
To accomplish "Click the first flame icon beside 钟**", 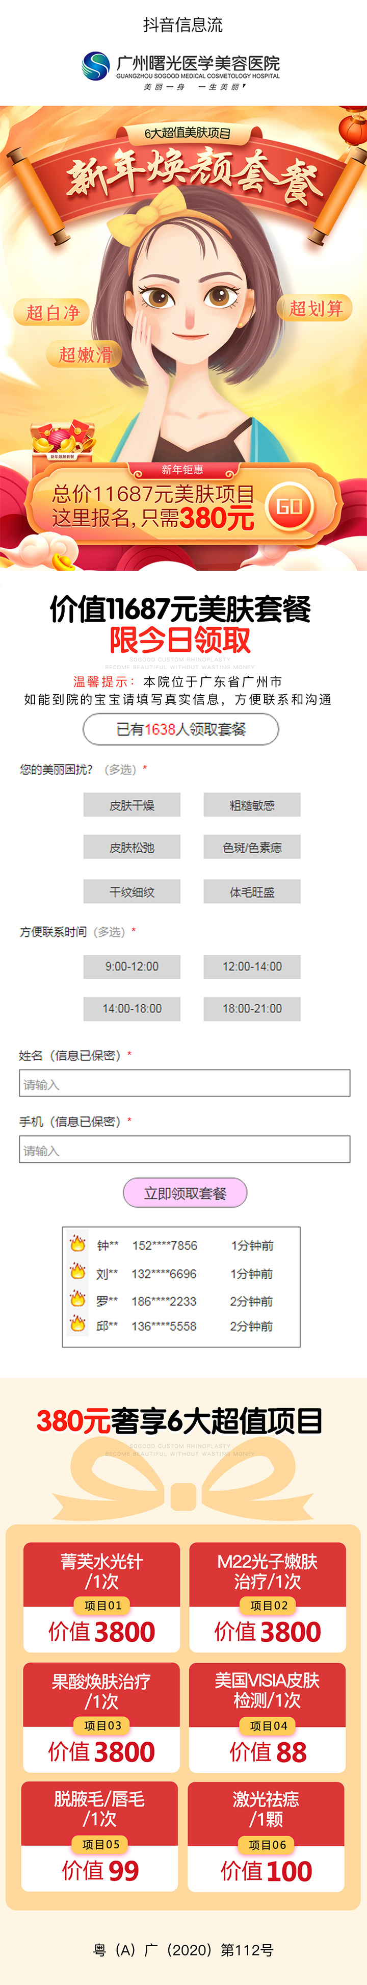I will [x=77, y=1243].
